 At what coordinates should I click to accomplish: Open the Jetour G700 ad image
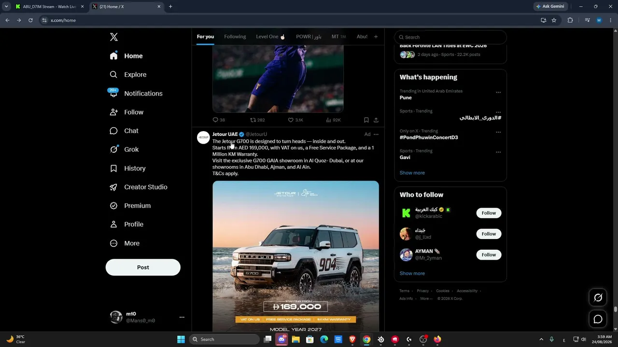295,256
